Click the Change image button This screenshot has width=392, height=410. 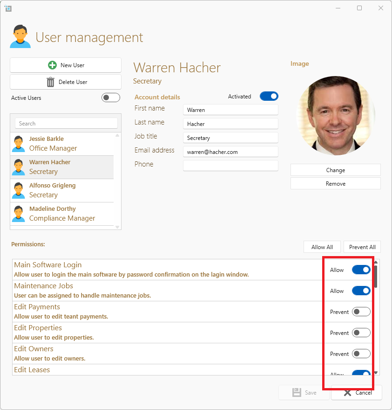335,170
